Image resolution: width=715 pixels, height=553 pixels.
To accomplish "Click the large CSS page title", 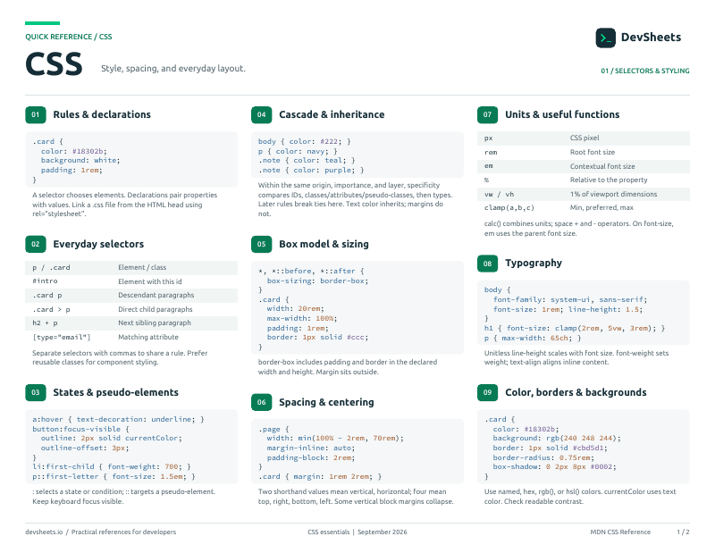I will pyautogui.click(x=54, y=63).
